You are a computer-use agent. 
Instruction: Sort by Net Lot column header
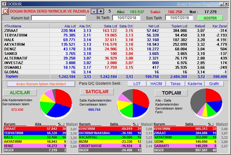[x=146, y=26]
